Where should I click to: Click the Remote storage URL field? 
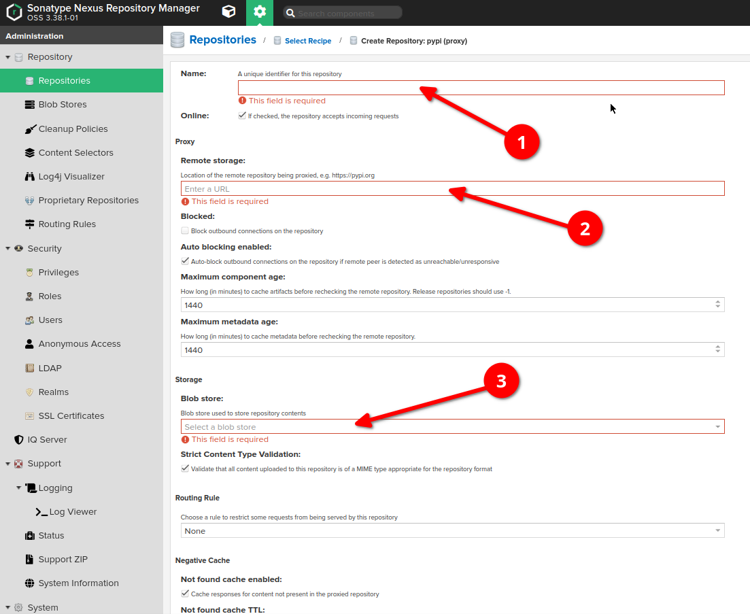452,188
